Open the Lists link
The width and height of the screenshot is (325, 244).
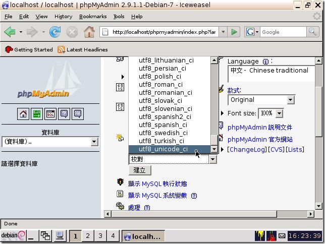click(295, 150)
